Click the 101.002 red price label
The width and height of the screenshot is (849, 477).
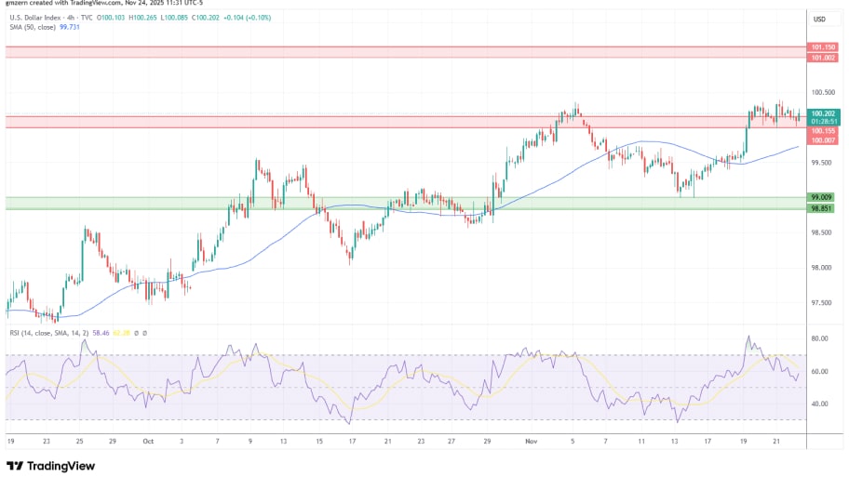pyautogui.click(x=822, y=58)
